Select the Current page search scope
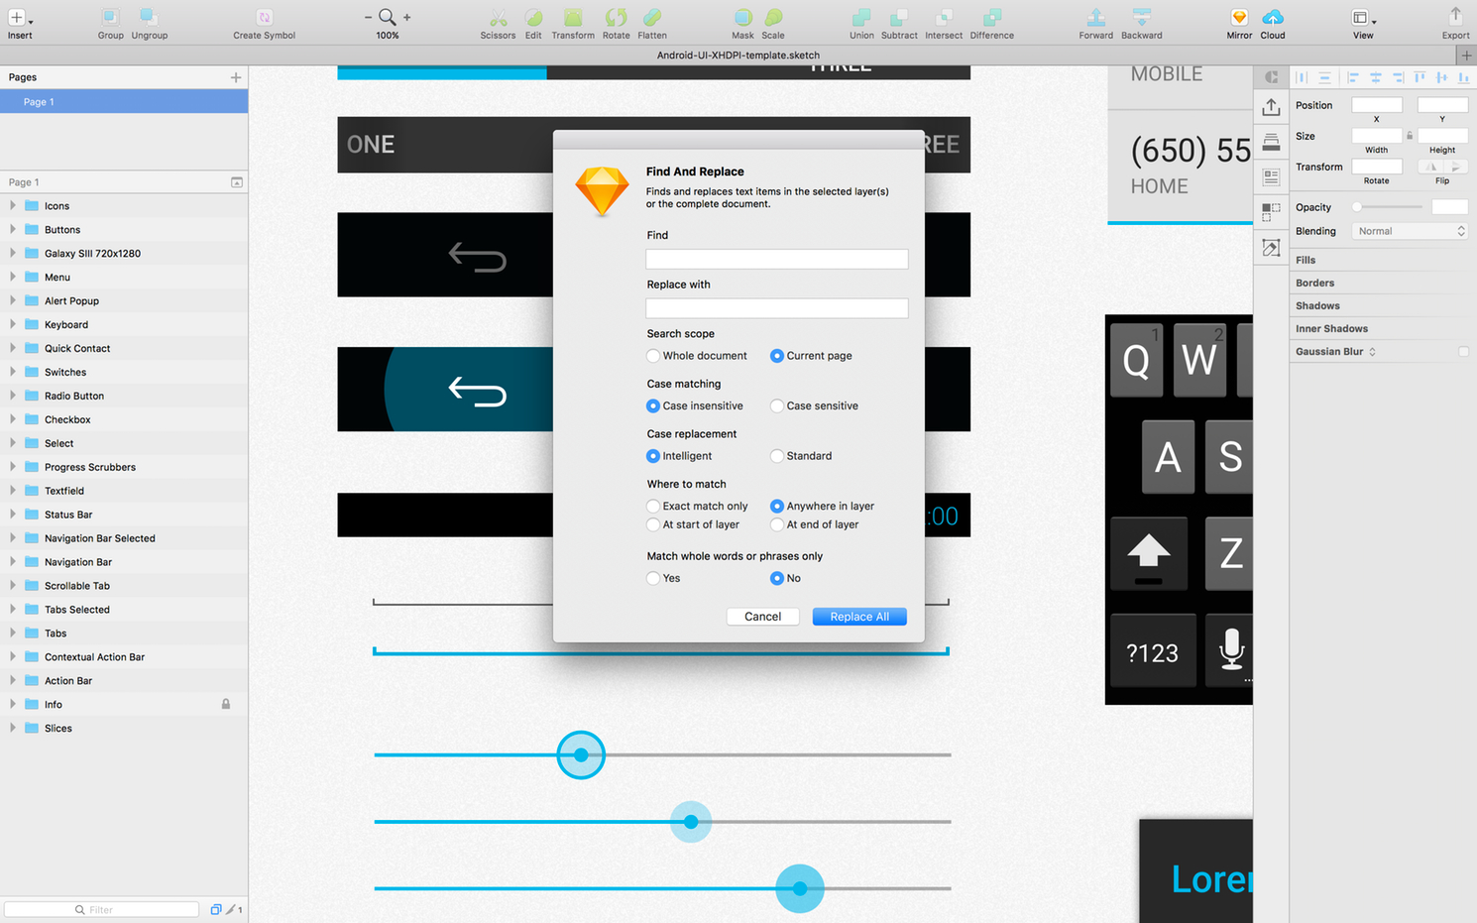Viewport: 1477px width, 923px height. (776, 355)
